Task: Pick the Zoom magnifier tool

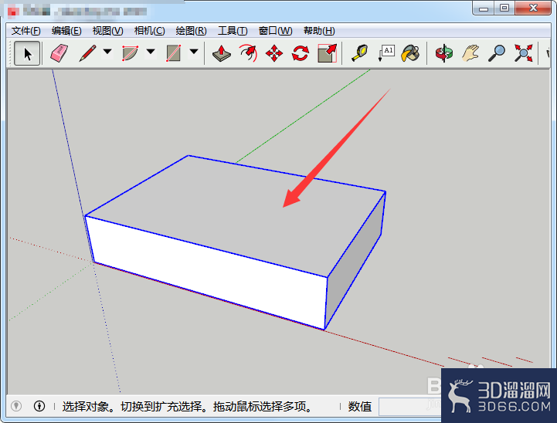Action: point(496,53)
